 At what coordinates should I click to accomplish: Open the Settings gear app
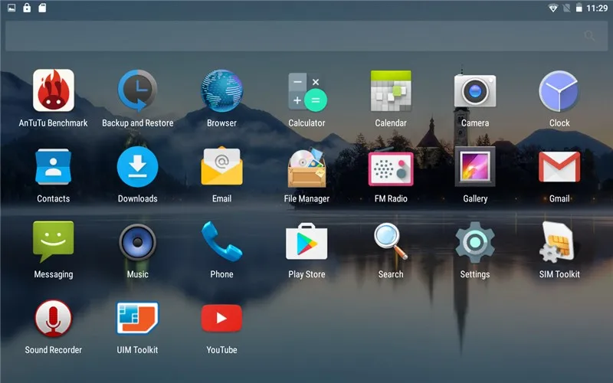[x=475, y=242]
